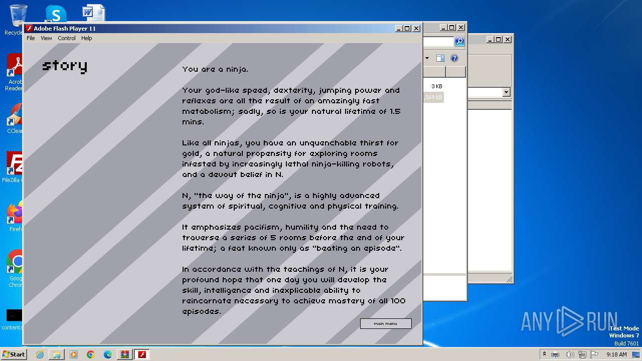The width and height of the screenshot is (642, 361).
Task: Click the size column header in the Explorer window
Action: pos(434,72)
